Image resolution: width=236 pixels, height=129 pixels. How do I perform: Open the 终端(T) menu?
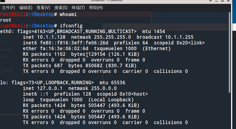point(78,8)
